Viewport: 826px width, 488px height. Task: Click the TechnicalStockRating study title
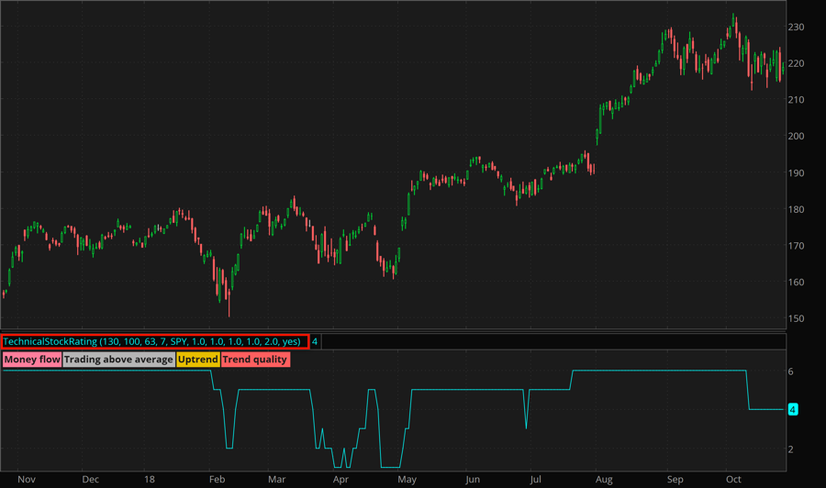click(153, 341)
